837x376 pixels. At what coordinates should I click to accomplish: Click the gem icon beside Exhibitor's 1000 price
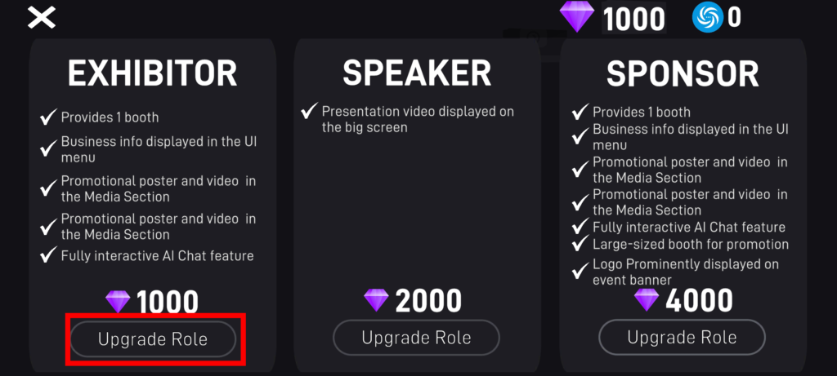tap(118, 302)
